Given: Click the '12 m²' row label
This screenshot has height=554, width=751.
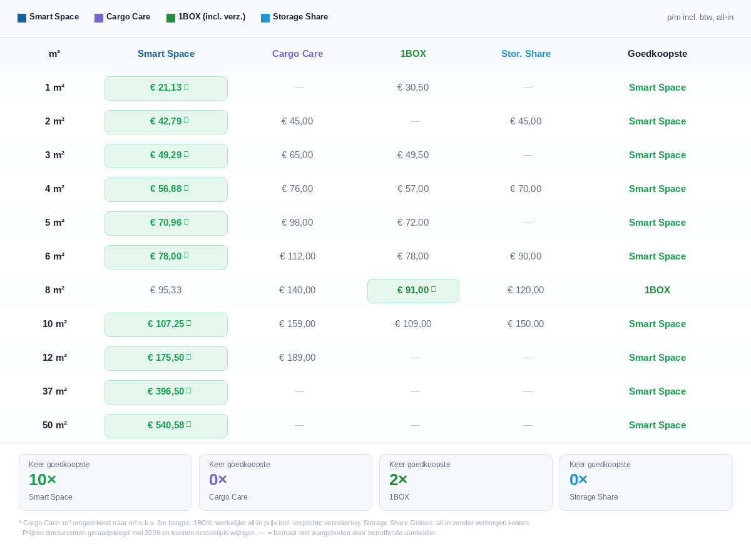Looking at the screenshot, I should coord(54,358).
